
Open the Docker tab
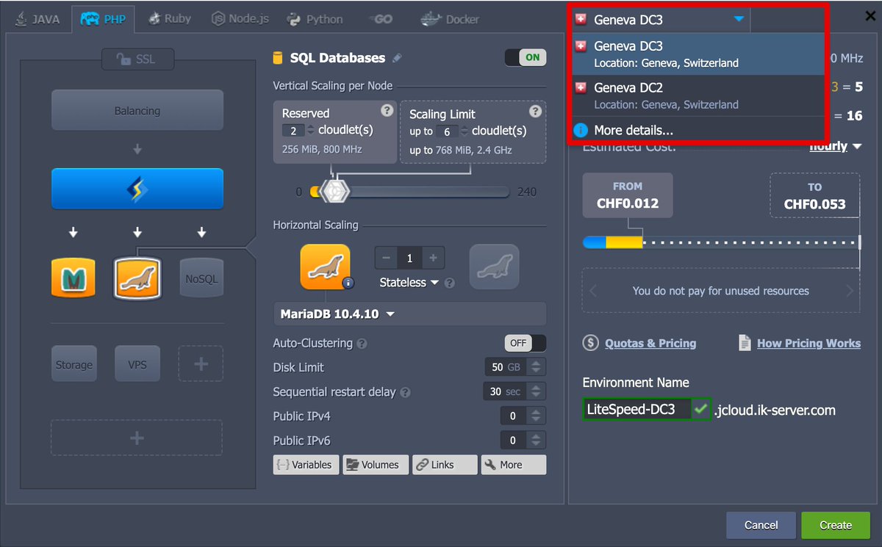pos(451,19)
